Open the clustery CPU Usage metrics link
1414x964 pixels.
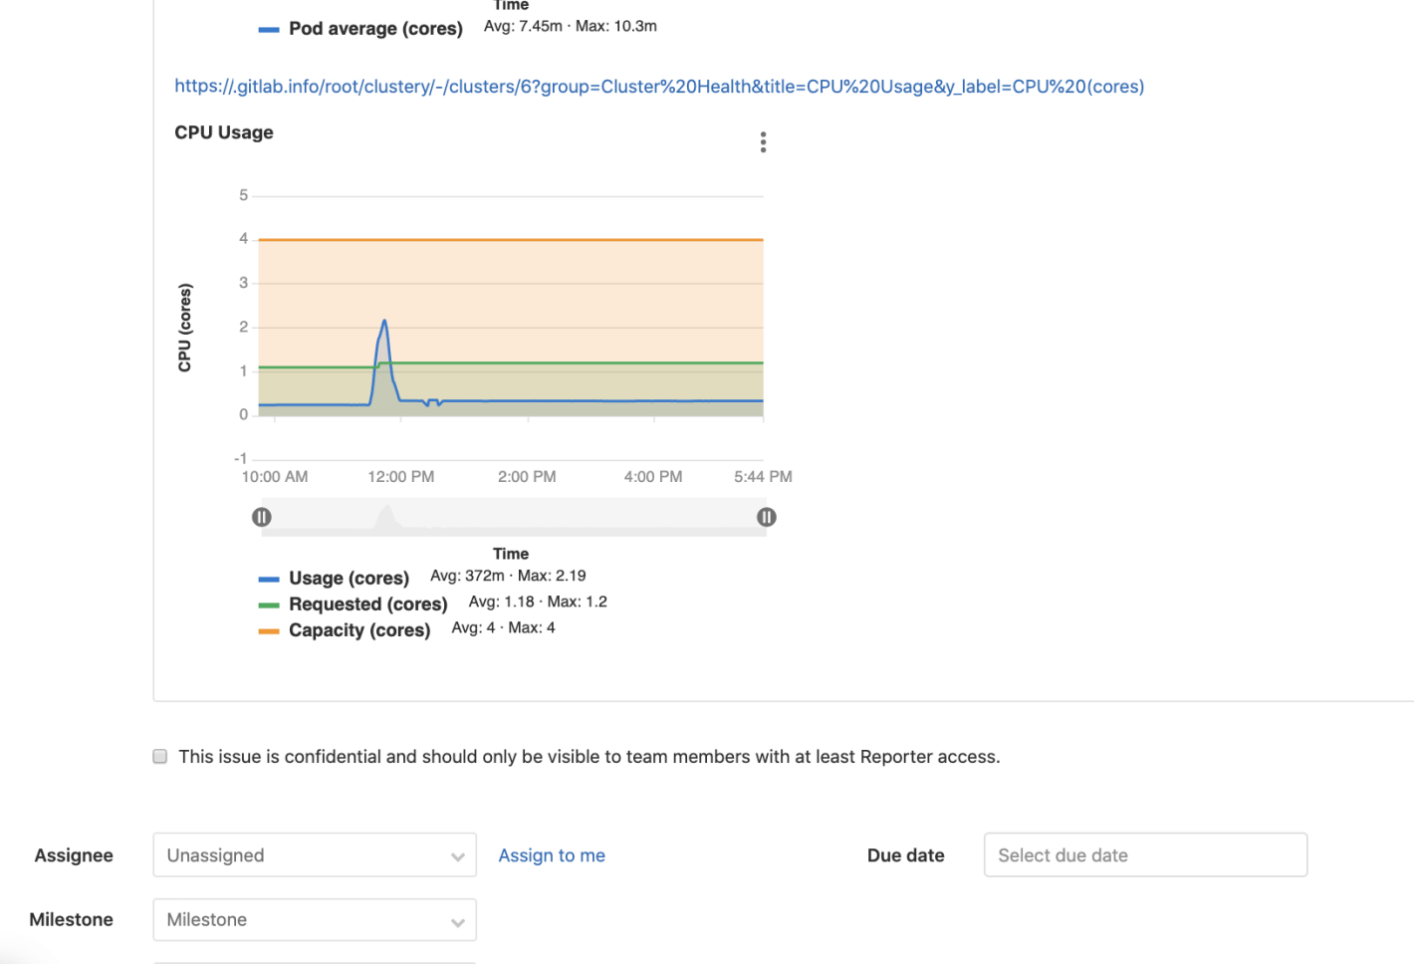pos(659,87)
